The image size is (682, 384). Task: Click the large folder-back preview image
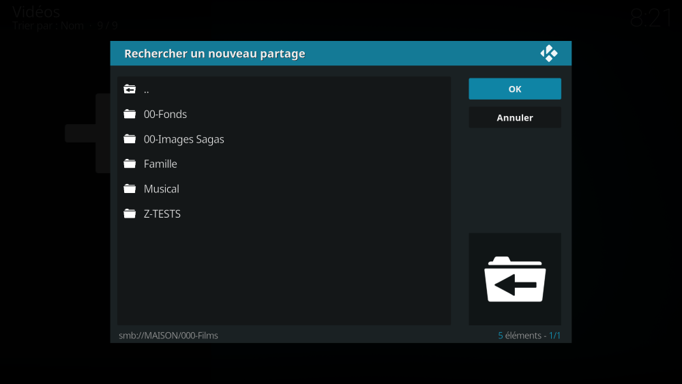pos(514,279)
